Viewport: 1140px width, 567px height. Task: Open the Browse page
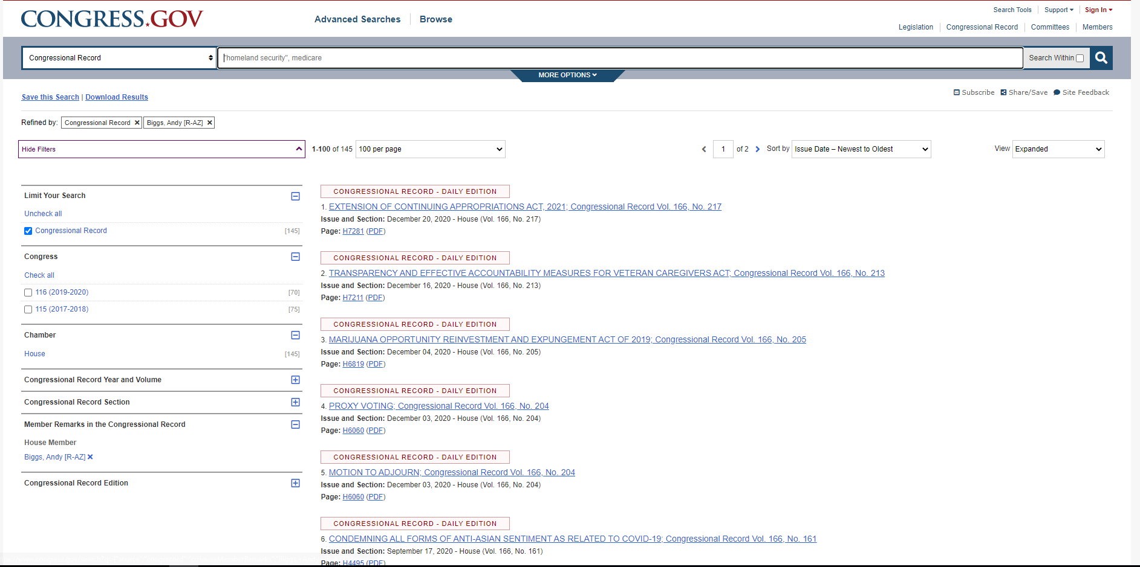tap(436, 19)
